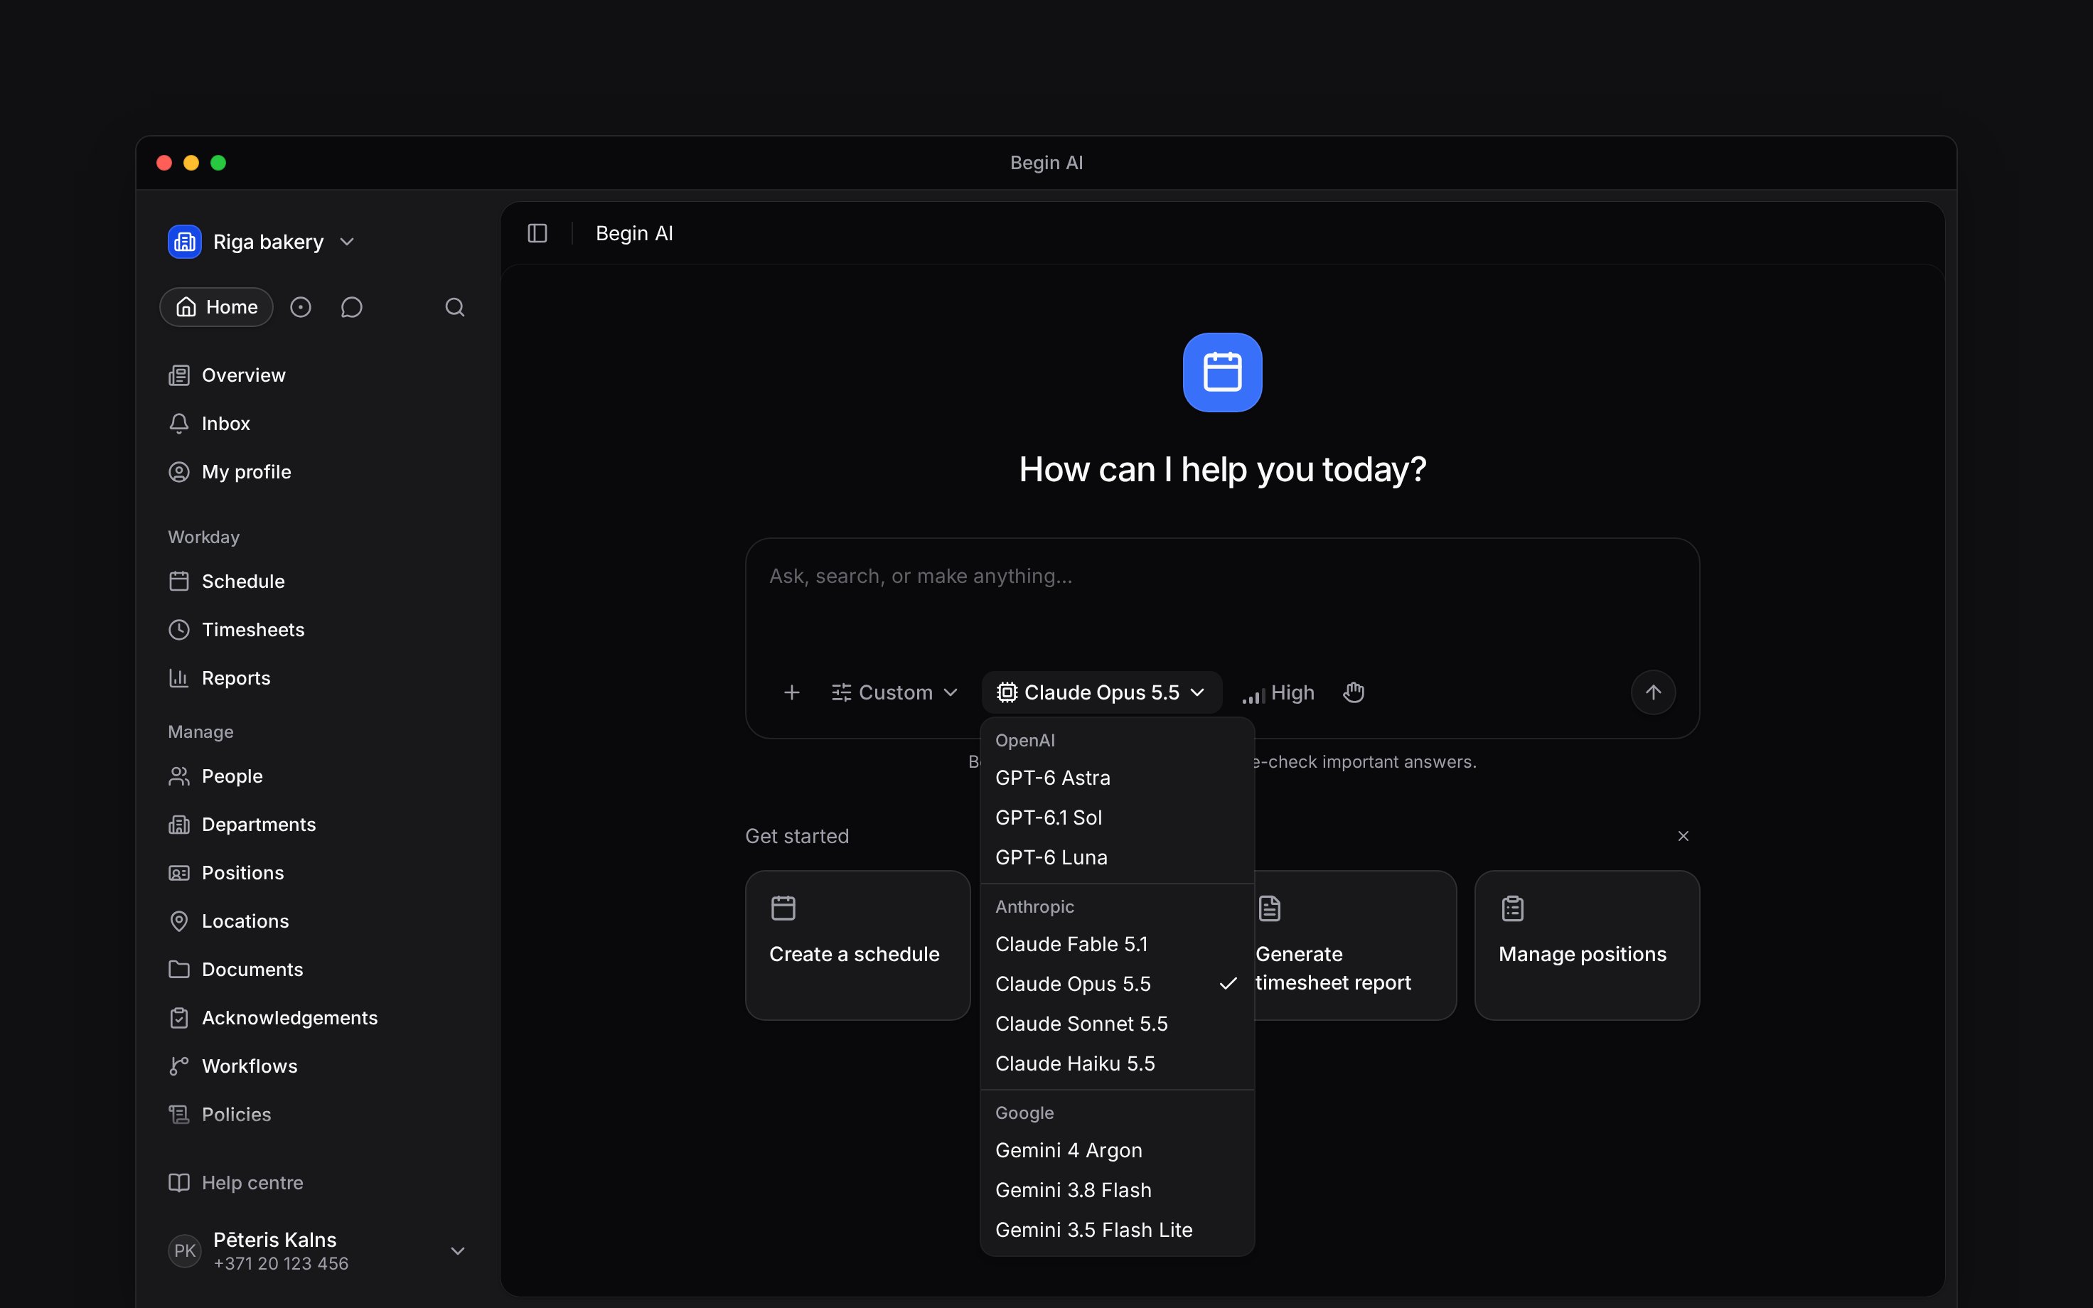Open the Schedule page
Screen dimensions: 2093x1308
pos(318,581)
